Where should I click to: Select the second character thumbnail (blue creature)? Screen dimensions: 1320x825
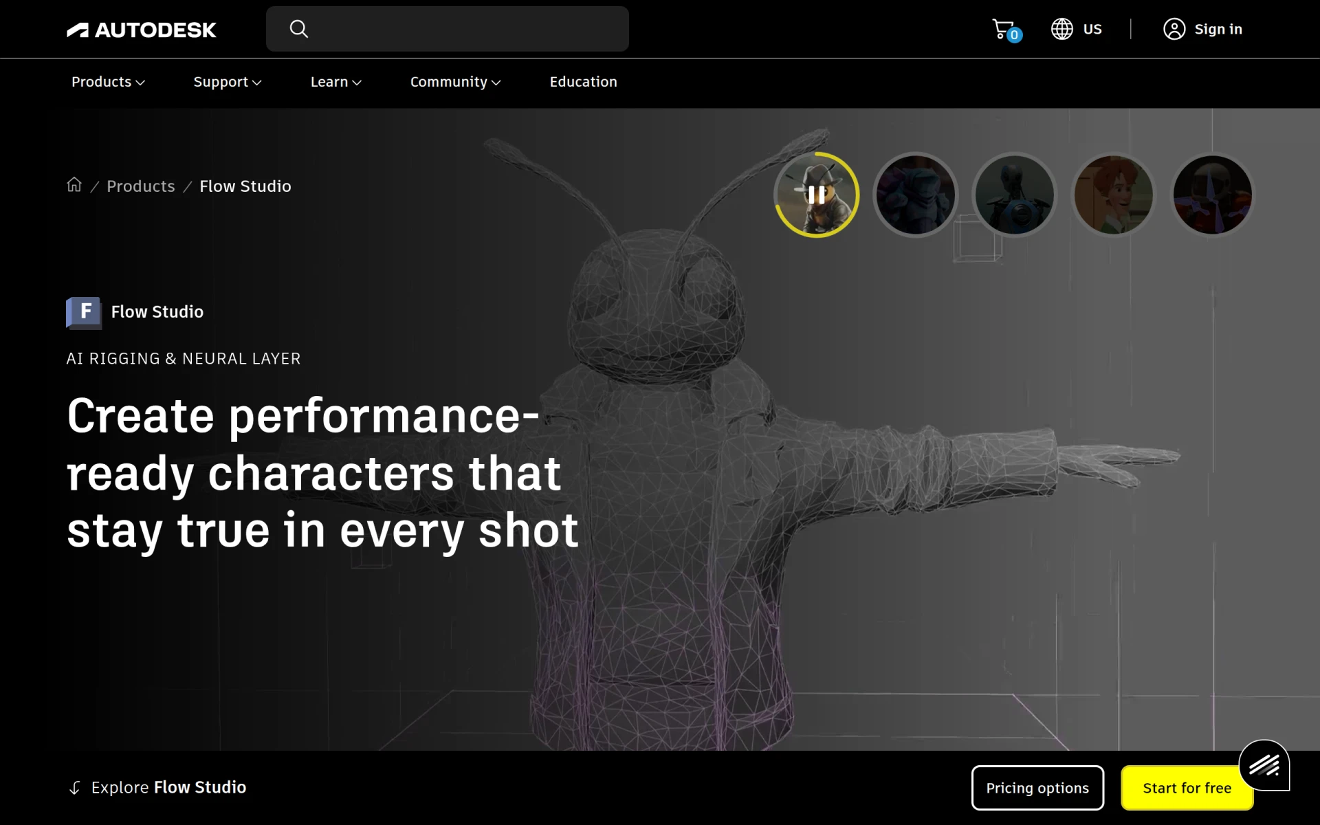916,195
